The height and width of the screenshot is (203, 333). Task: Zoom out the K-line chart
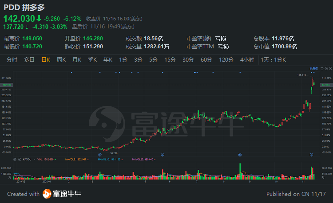pos(326,69)
